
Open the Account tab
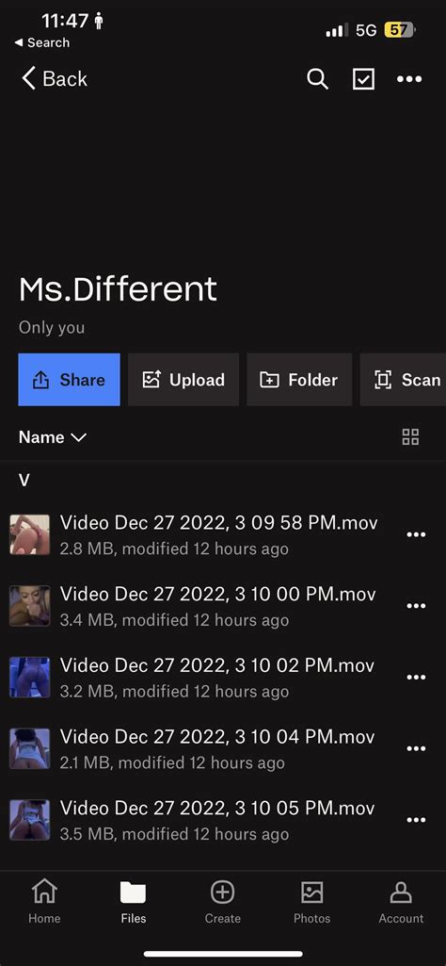[x=401, y=902]
